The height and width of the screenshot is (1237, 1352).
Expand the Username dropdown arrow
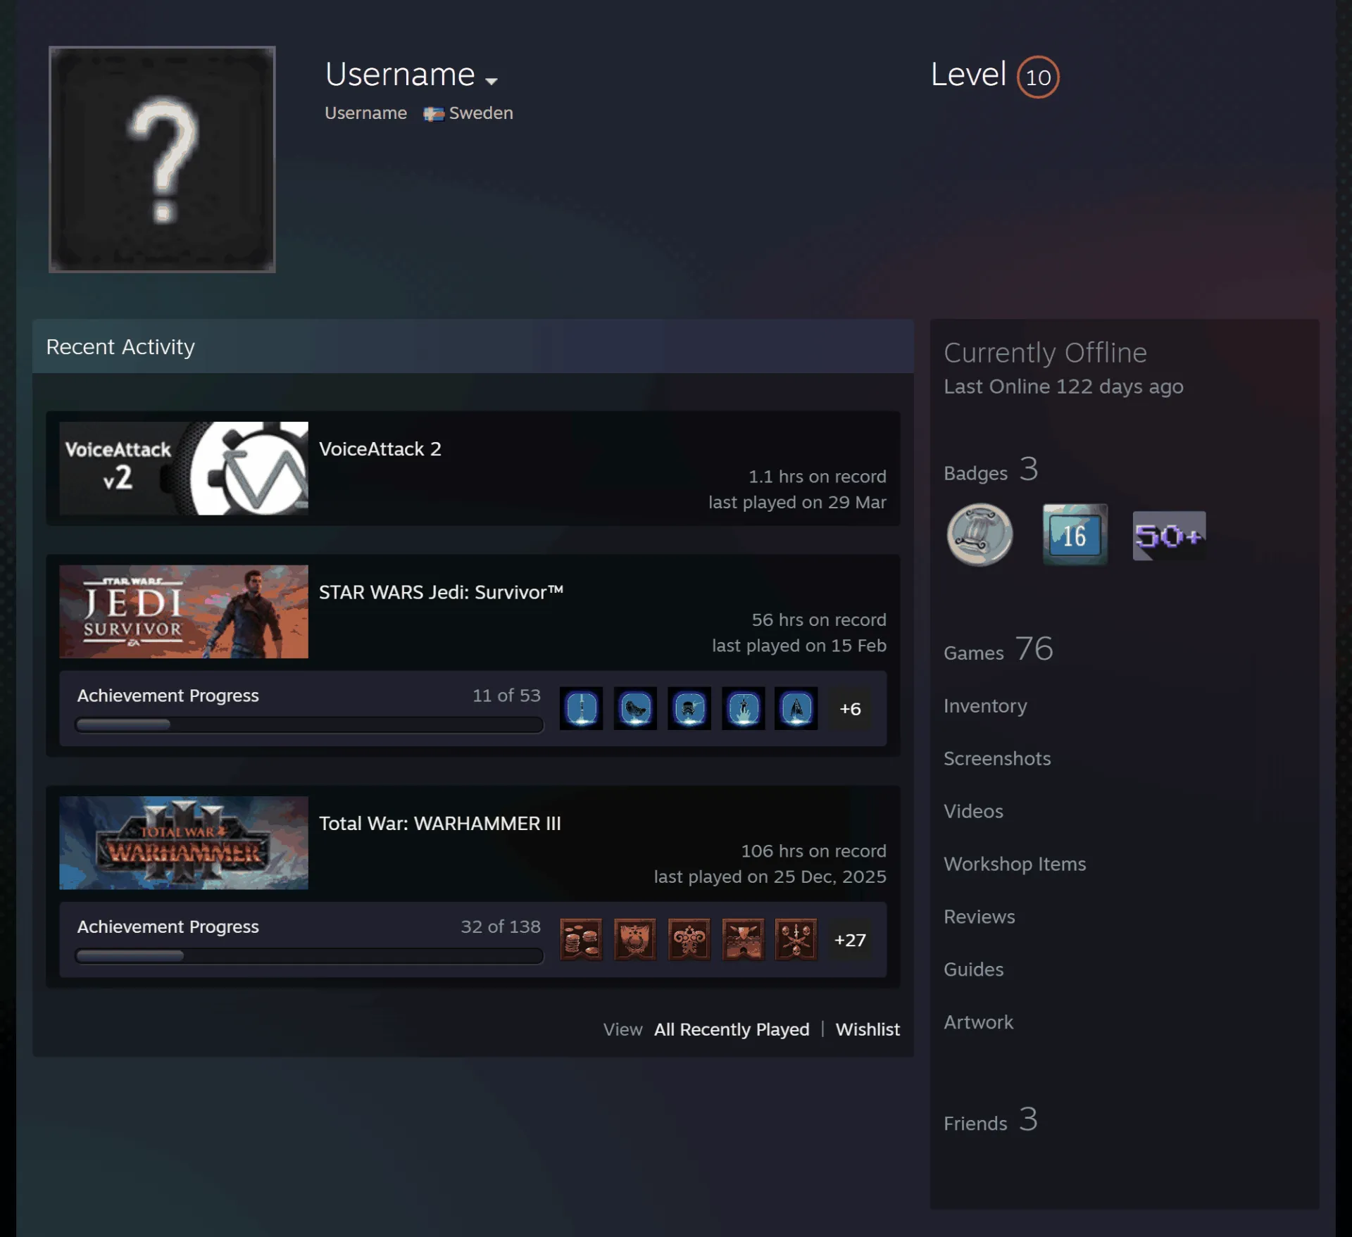(492, 81)
